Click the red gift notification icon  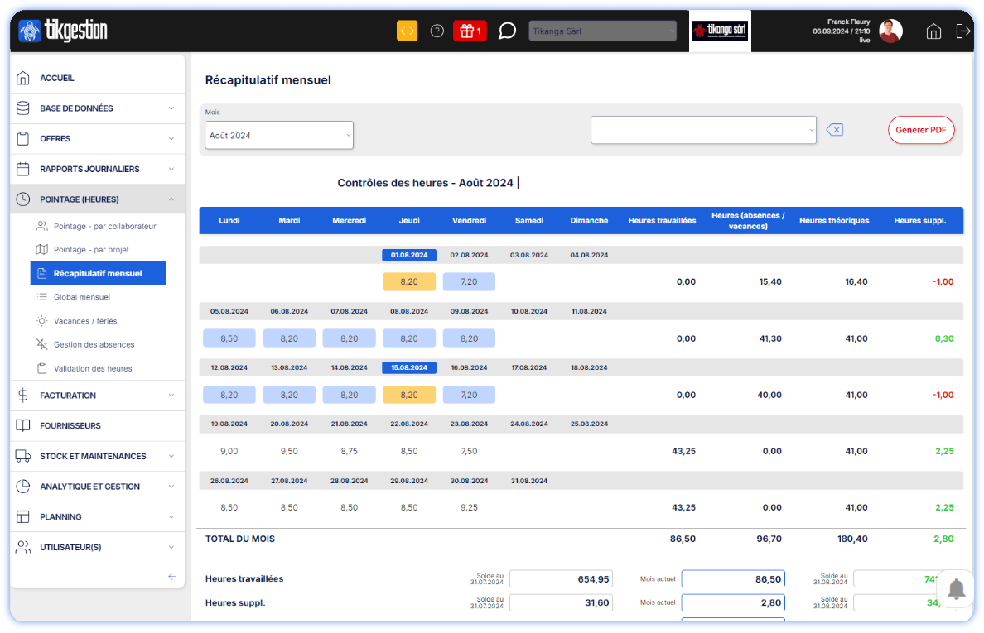point(470,31)
